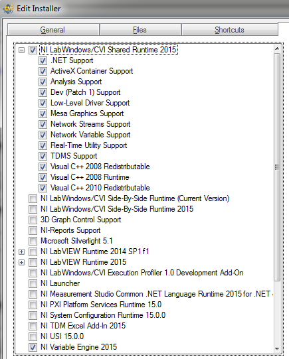Check NI LabVIEW Runtime 2015 checkbox

(33, 262)
